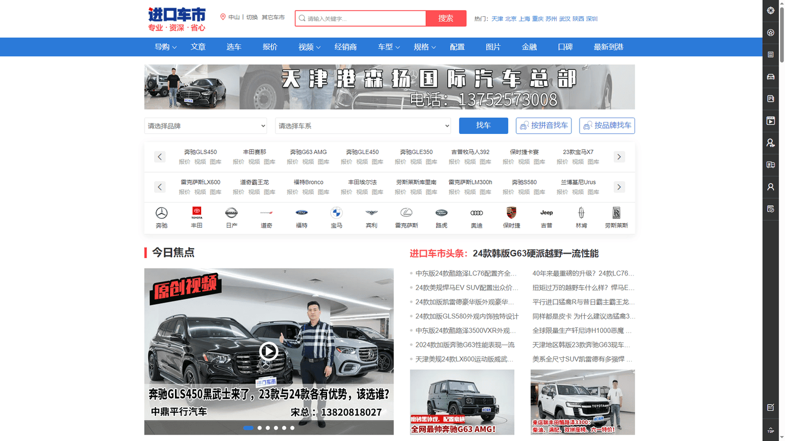Select the 保时捷 Porsche brand logo
Viewport: 785px width, 441px height.
click(511, 213)
